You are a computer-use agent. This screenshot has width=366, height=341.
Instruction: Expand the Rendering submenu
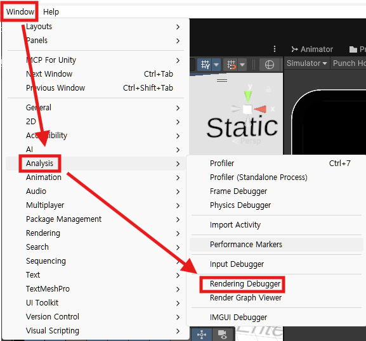click(96, 233)
